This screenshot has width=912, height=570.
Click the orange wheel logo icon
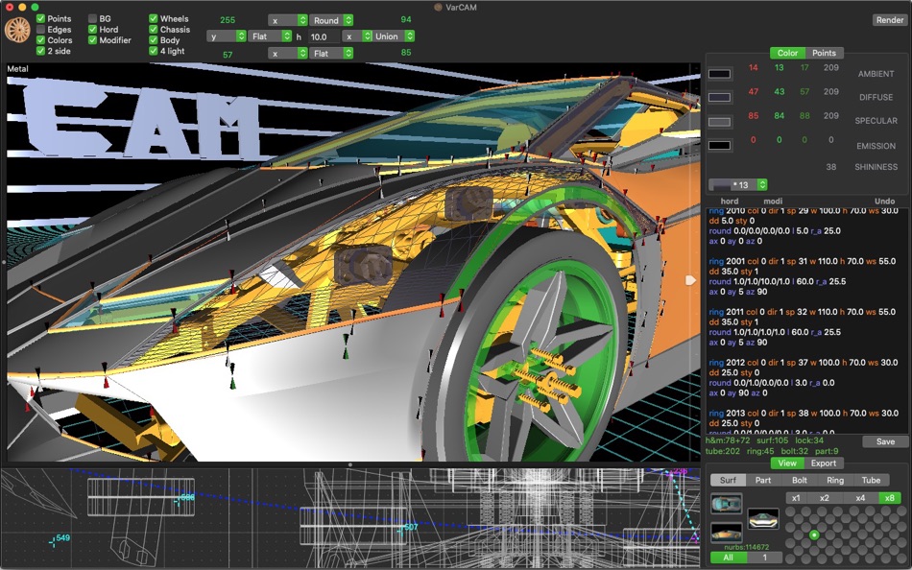point(17,30)
